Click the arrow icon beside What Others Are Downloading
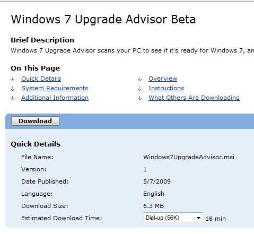 click(x=140, y=98)
